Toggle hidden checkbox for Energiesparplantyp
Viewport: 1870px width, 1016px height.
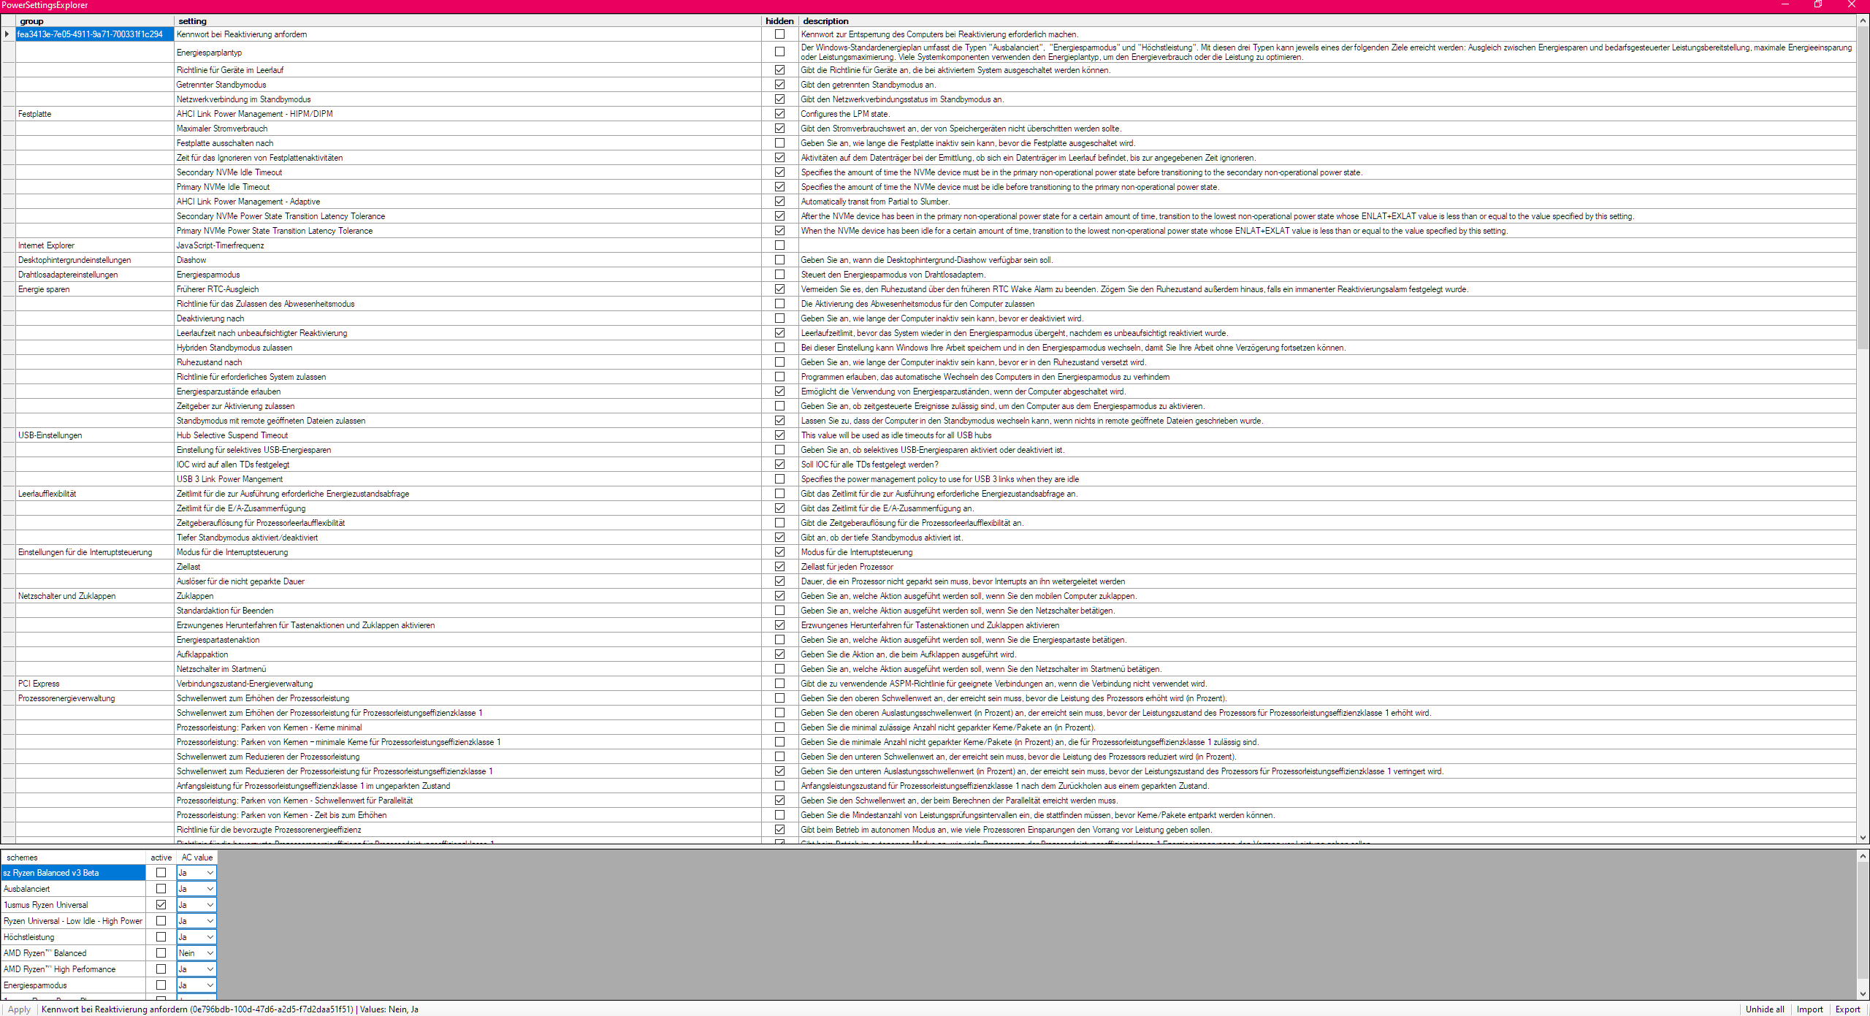(x=779, y=52)
